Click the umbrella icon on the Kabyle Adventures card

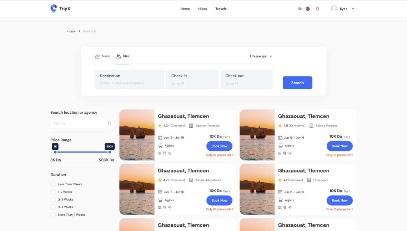coord(170,208)
